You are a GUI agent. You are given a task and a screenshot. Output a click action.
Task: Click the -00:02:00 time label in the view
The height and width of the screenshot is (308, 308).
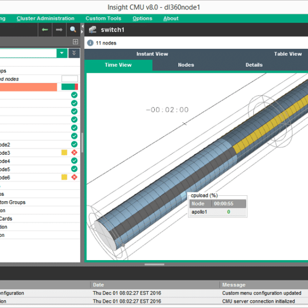pyautogui.click(x=167, y=110)
